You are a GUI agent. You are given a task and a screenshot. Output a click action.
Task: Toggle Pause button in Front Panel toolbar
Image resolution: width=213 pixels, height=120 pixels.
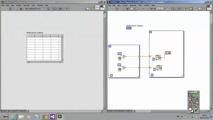click(21, 9)
